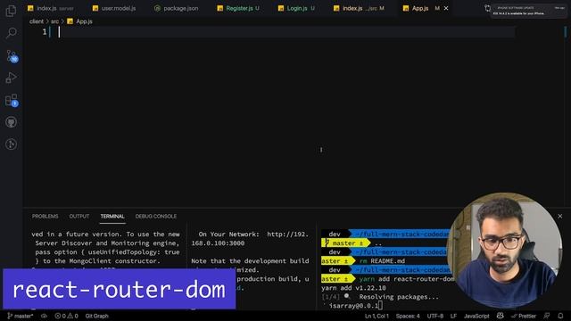Switch to the user.model.js tab
This screenshot has width=571, height=321.
(x=114, y=8)
